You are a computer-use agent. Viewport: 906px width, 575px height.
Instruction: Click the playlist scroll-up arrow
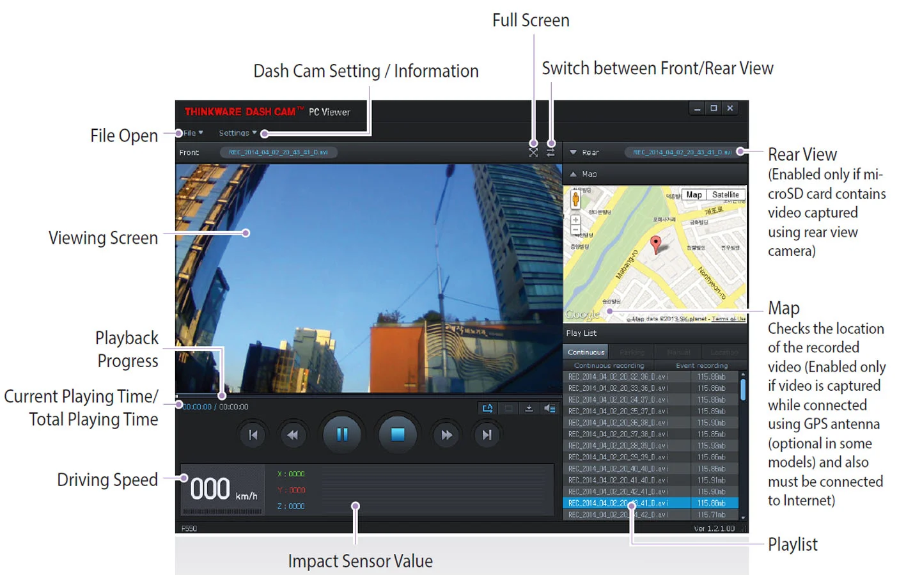click(743, 374)
